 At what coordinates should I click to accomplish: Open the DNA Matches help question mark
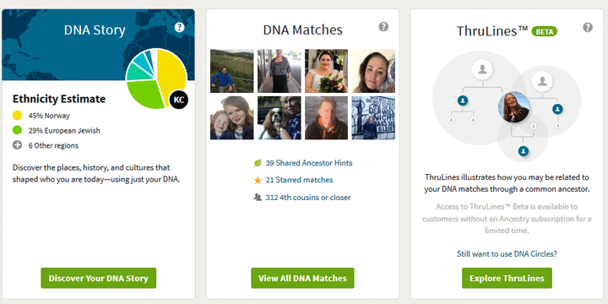tap(383, 27)
